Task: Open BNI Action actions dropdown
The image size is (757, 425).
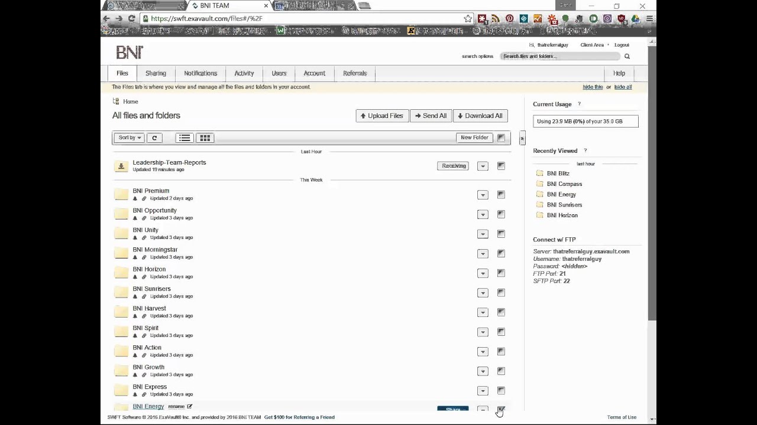Action: coord(483,351)
